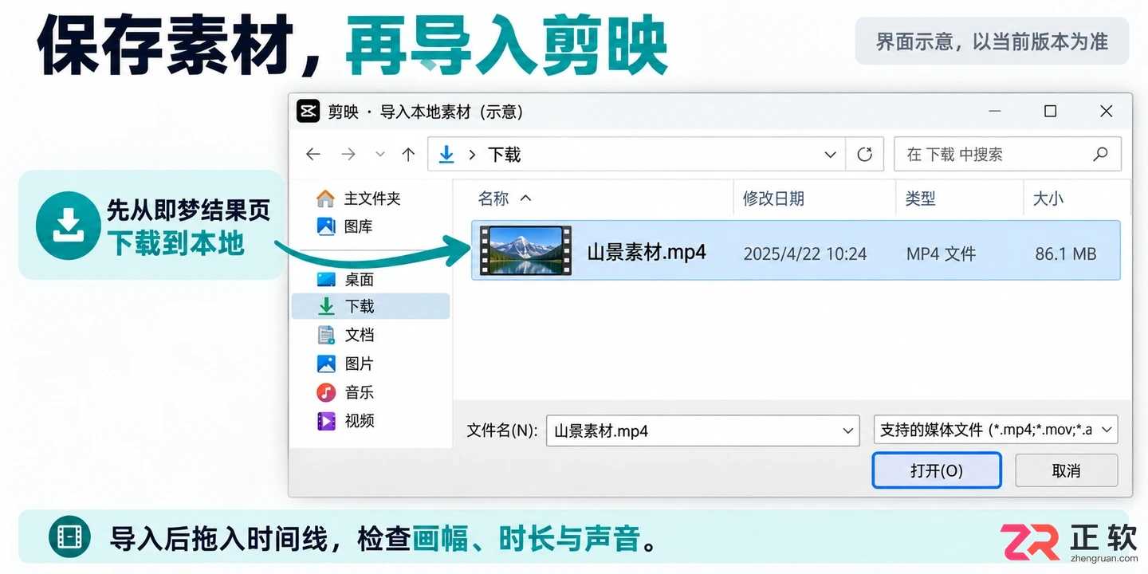The image size is (1148, 574).
Task: Open 图库 in the sidebar
Action: tap(345, 226)
